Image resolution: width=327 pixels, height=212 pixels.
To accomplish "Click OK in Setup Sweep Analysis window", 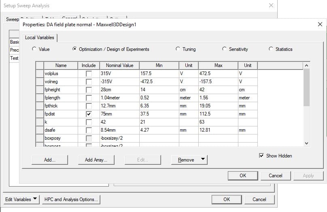I will coord(227,199).
